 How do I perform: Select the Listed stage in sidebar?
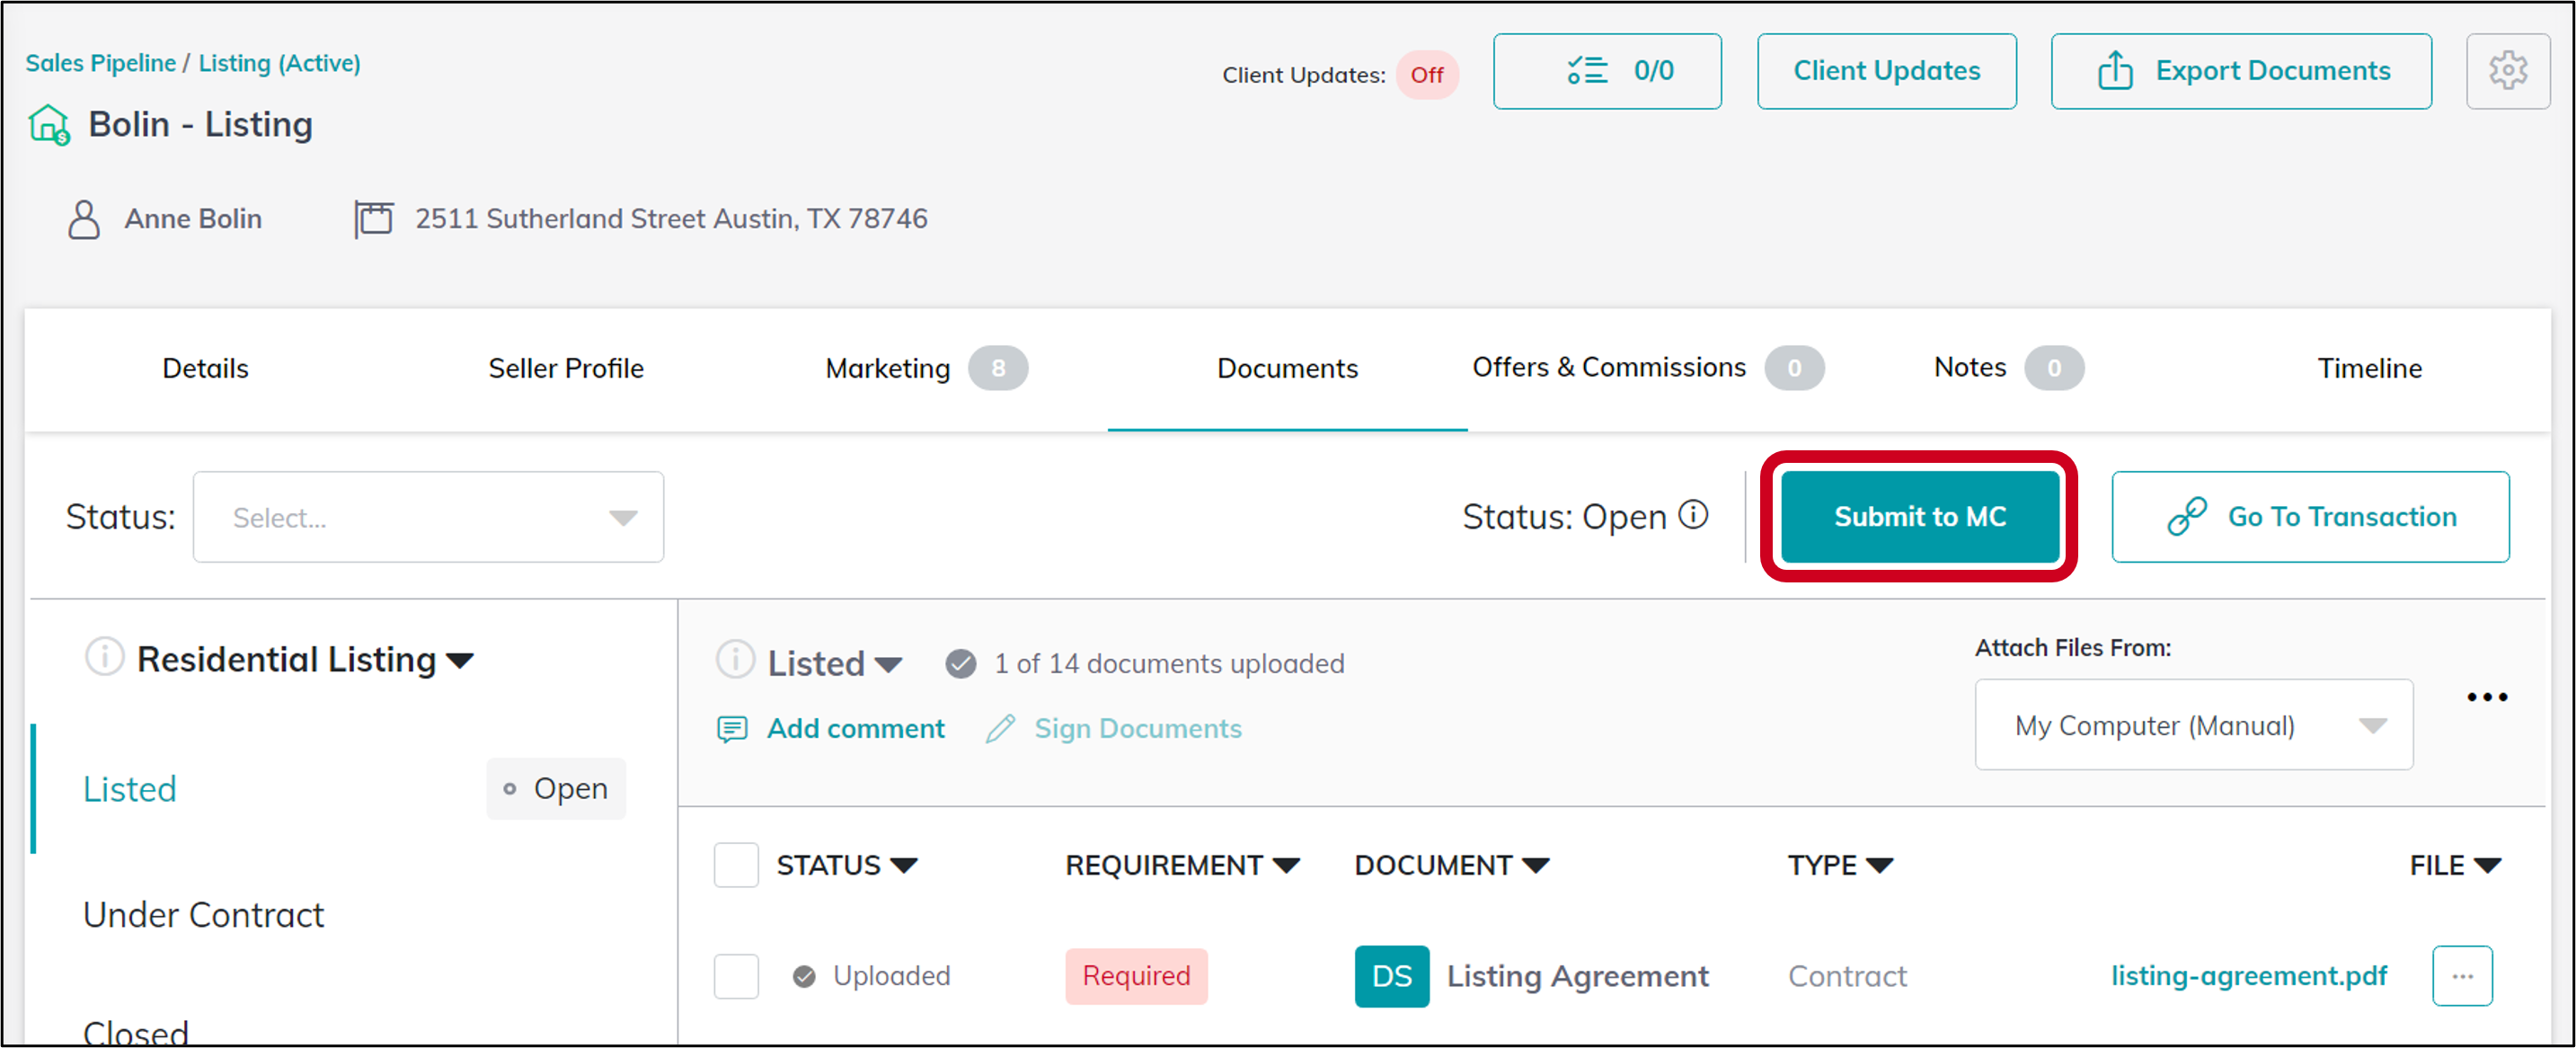click(x=130, y=789)
